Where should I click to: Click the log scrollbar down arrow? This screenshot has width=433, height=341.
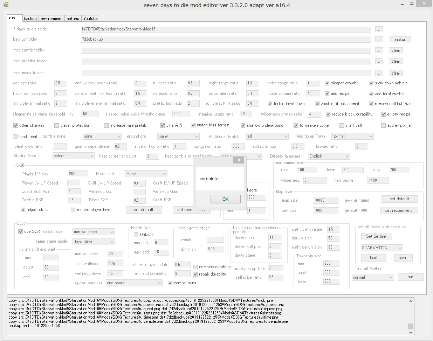point(411,333)
